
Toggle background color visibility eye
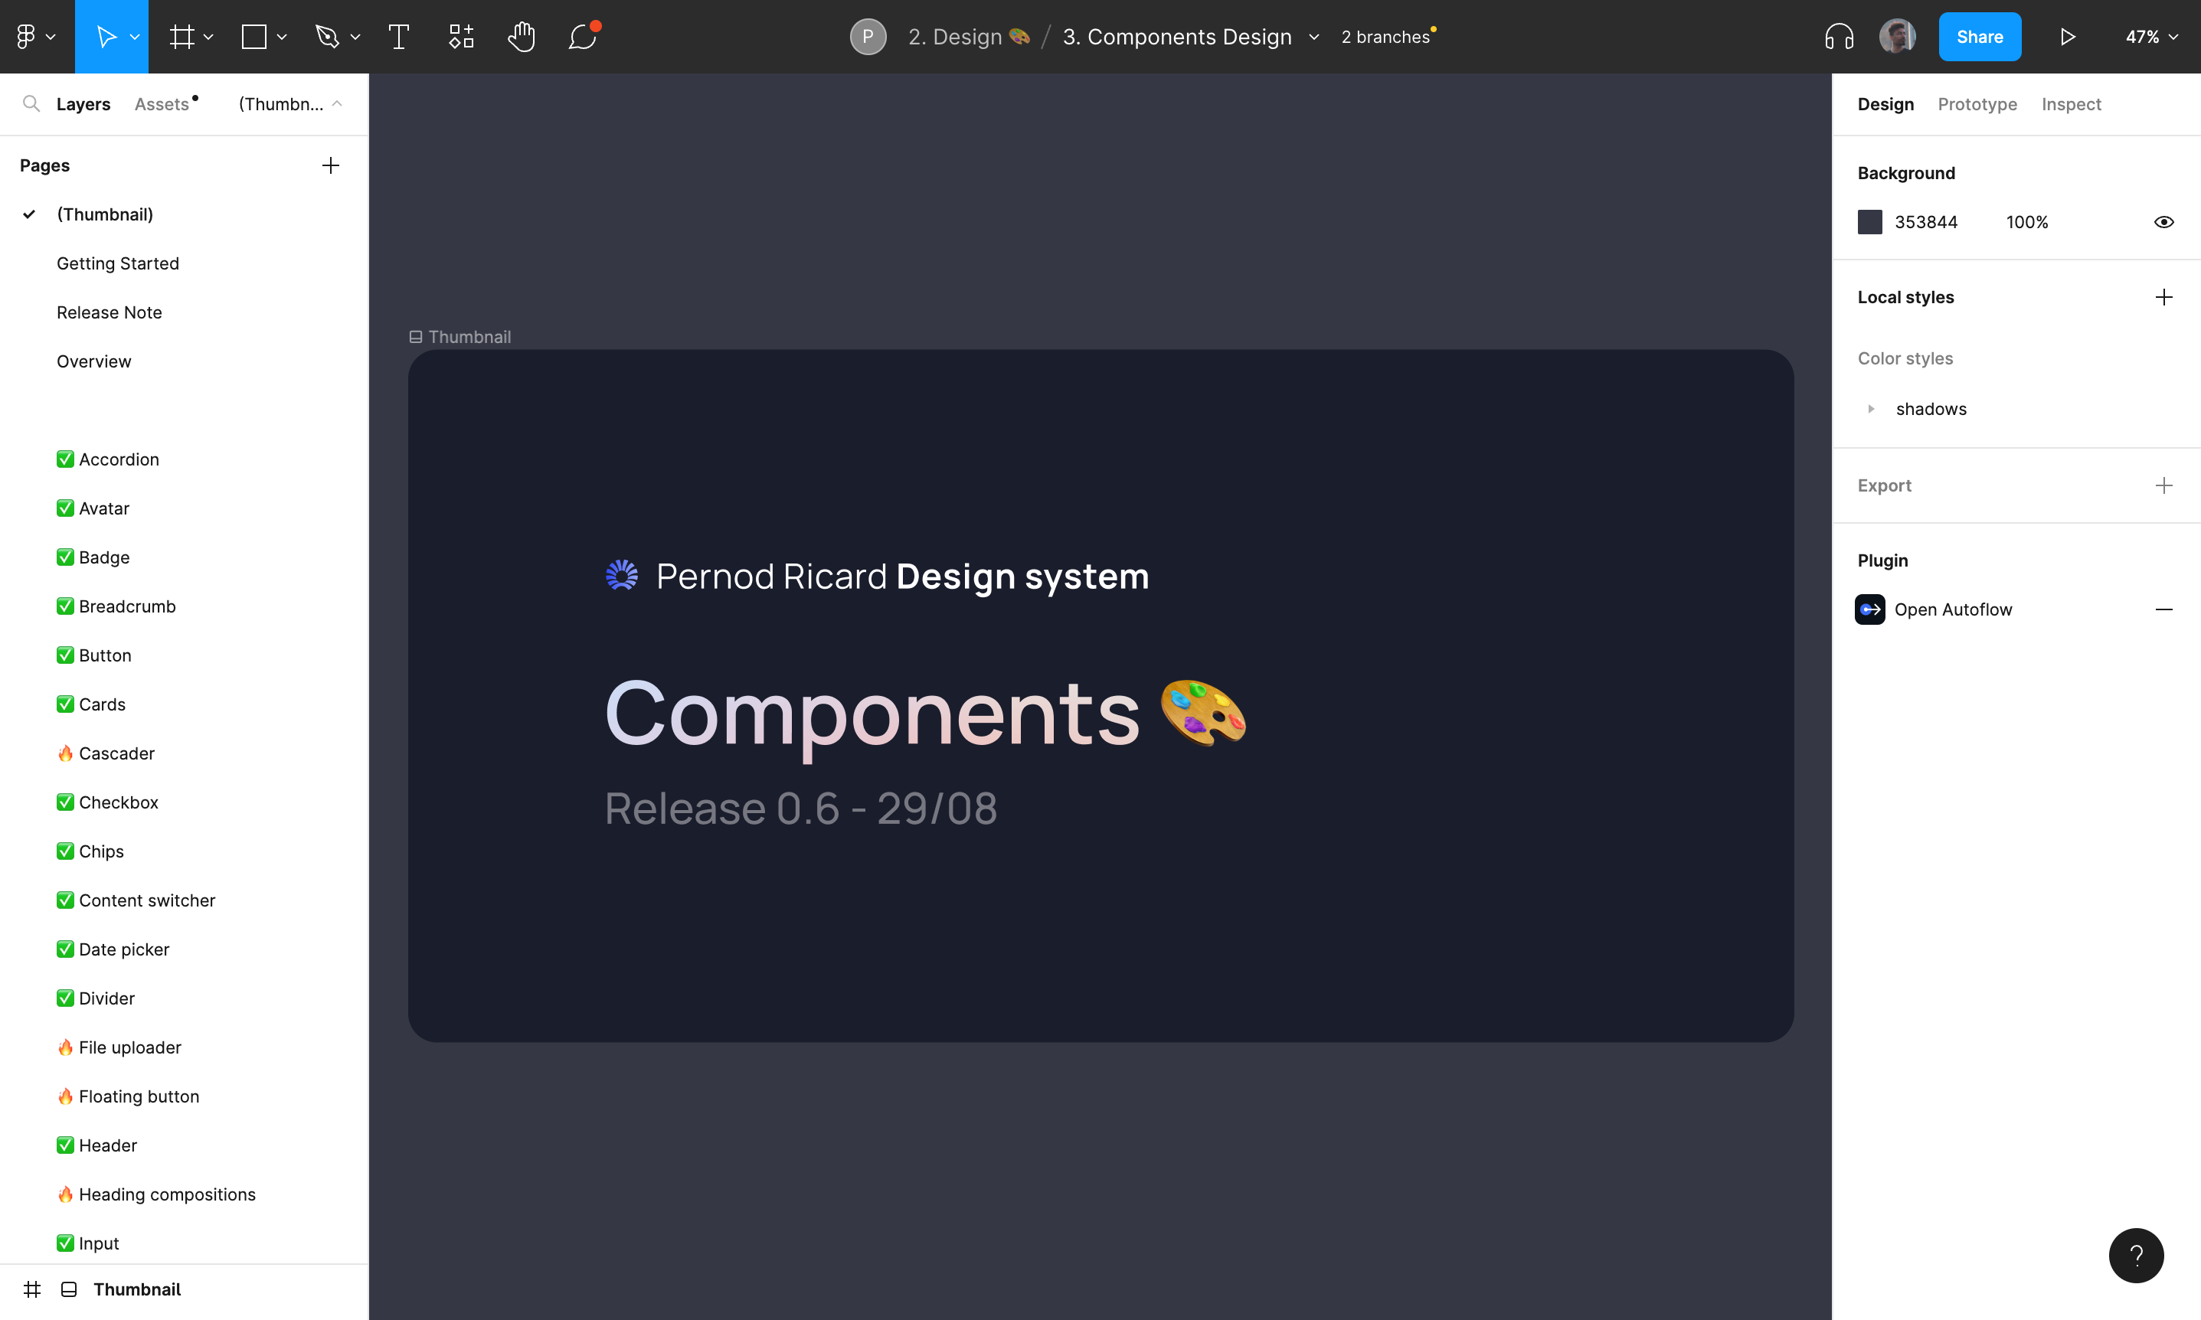point(2163,222)
